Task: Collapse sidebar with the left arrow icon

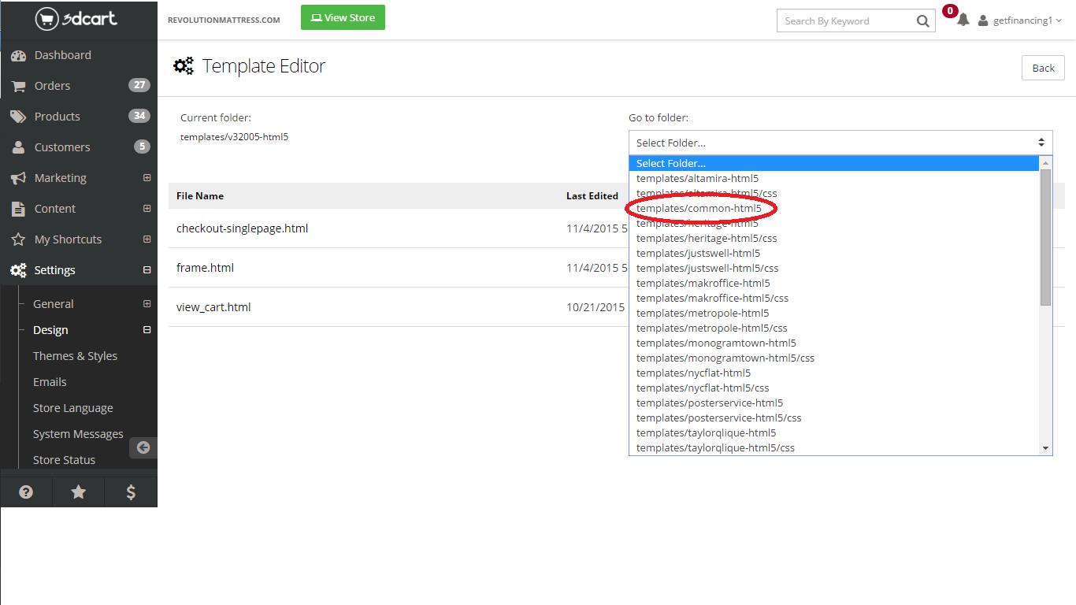Action: [143, 447]
